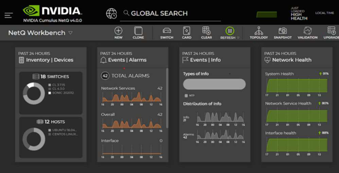Click the CL 4.3.0 legend entry
The height and width of the screenshot is (173, 339).
(x=57, y=89)
